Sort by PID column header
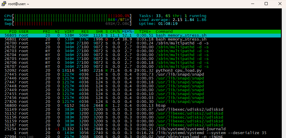 pyautogui.click(x=13, y=31)
